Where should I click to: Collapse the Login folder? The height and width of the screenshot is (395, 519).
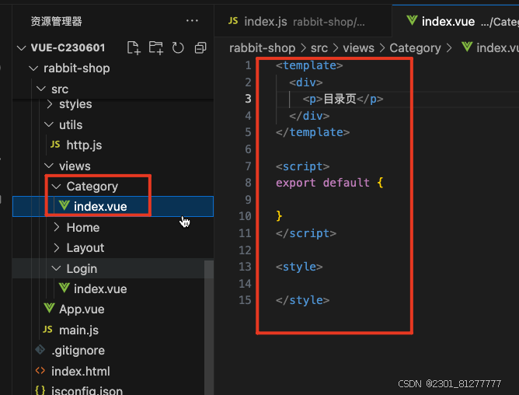tap(56, 268)
